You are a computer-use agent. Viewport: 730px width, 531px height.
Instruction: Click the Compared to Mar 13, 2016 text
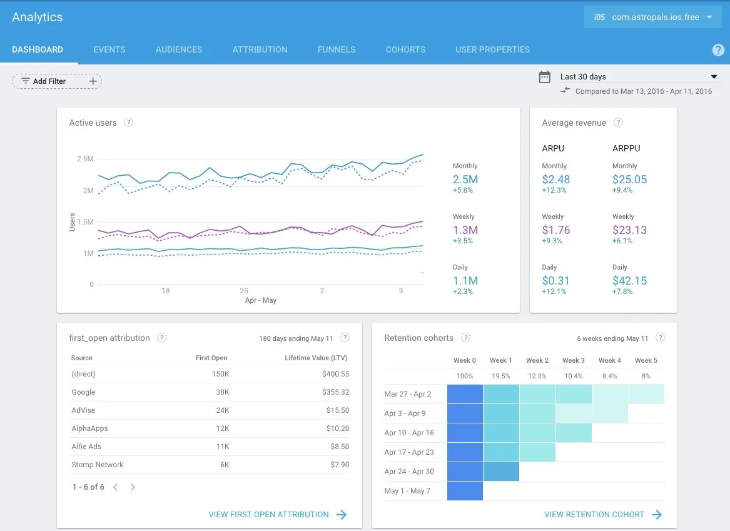(x=644, y=91)
